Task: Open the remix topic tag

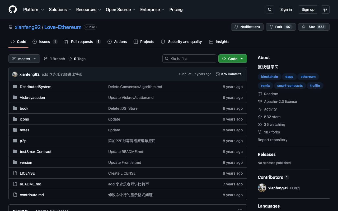Action: 265,86
